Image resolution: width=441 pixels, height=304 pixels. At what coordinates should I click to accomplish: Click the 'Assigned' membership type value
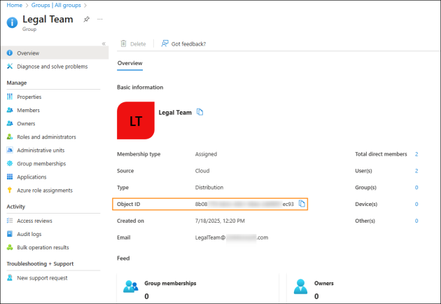click(206, 154)
